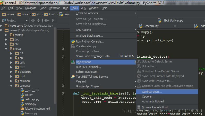Viewport: 205px width, 116px height.
Task: Click the nova breadcrumb root folder icon
Action: click(x=4, y=14)
